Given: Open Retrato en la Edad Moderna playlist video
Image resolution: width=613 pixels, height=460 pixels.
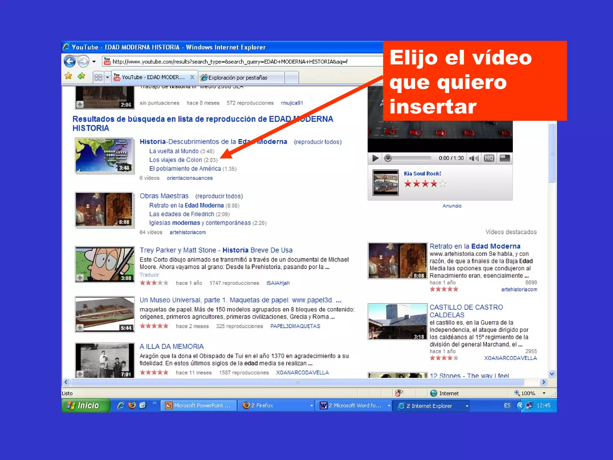Looking at the screenshot, I should tap(186, 205).
